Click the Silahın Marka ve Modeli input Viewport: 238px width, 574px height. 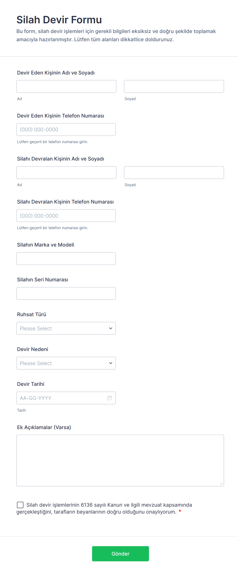point(66,259)
